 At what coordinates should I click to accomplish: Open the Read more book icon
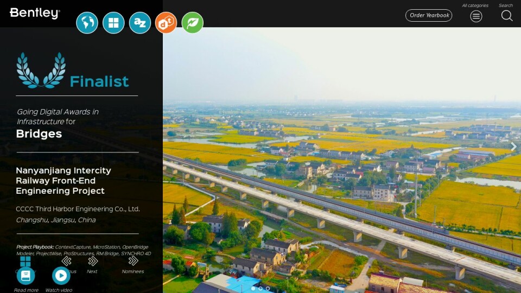pos(26,276)
